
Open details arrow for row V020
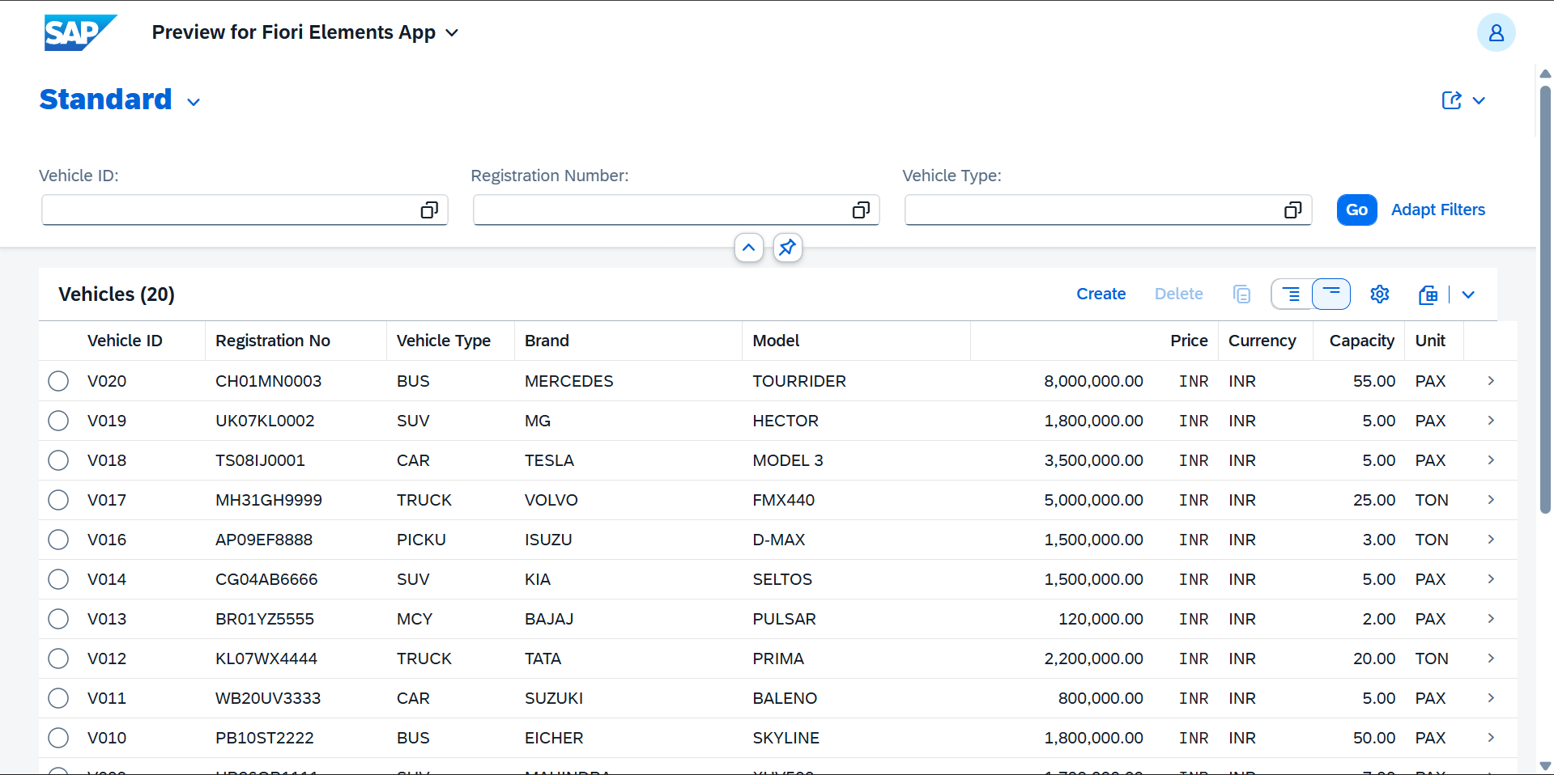(x=1491, y=381)
